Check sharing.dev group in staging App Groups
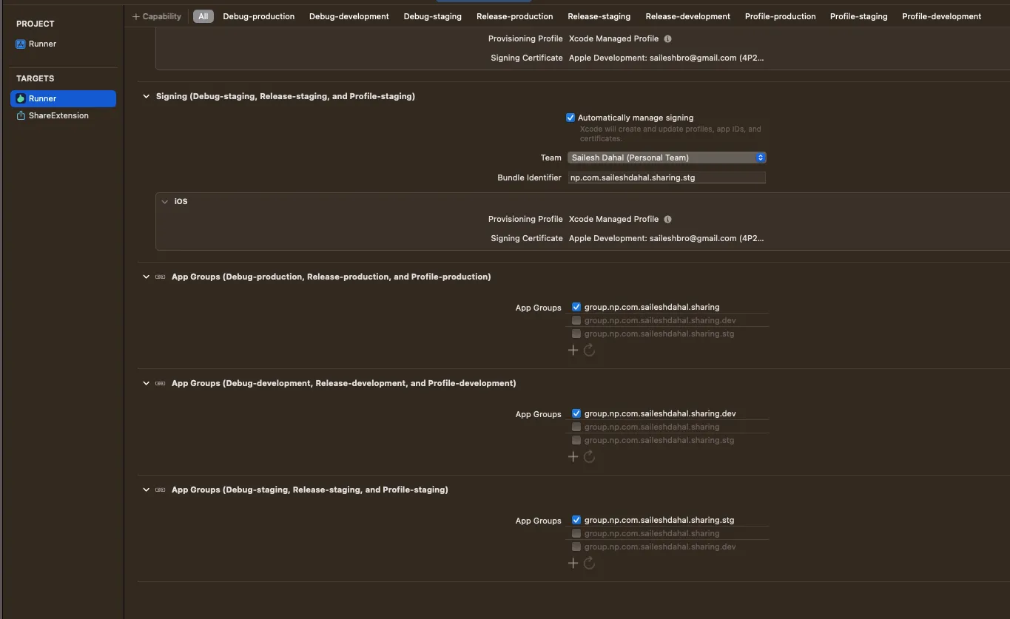This screenshot has width=1010, height=619. coord(576,547)
